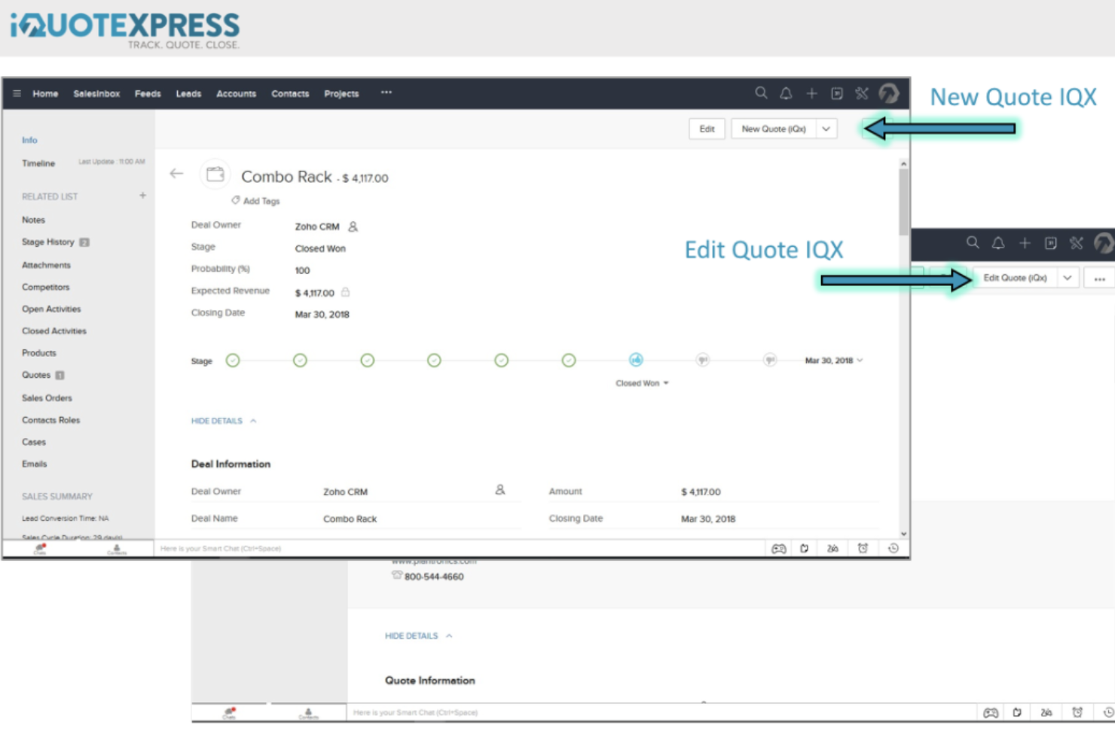Viewport: 1115px width, 743px height.
Task: Click the Add Tags icon under Combo Rack
Action: (236, 200)
